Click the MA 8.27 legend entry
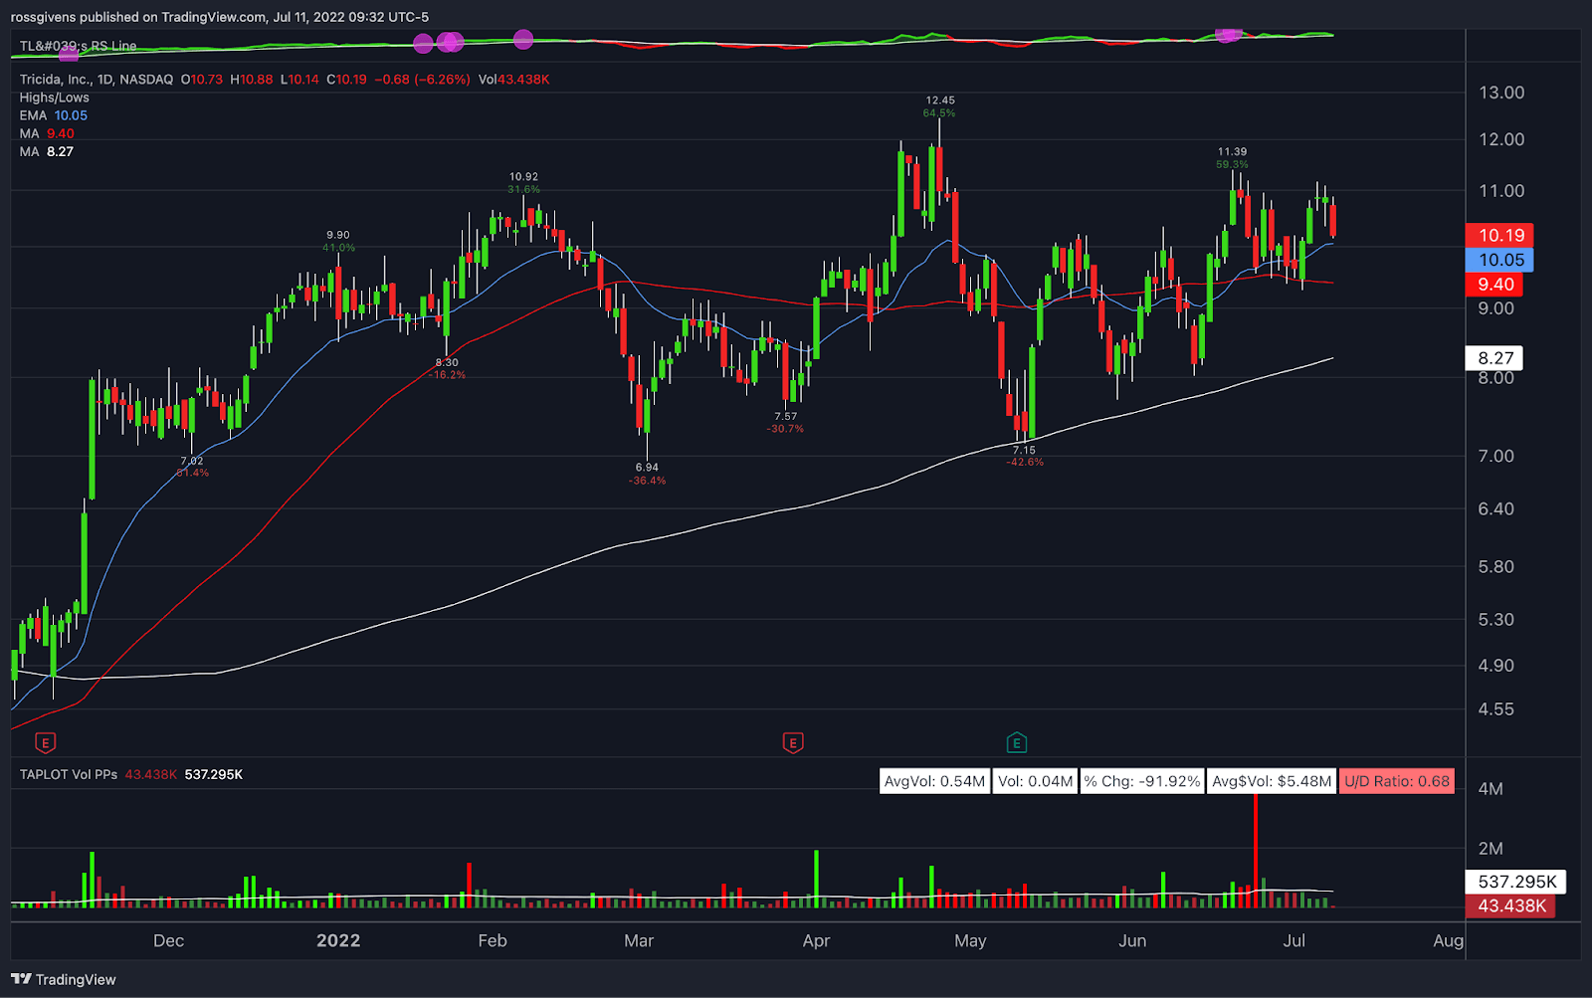This screenshot has width=1592, height=998. click(x=47, y=151)
